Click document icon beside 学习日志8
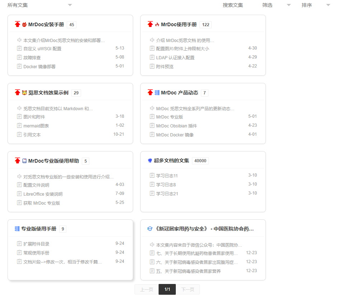This screenshot has width=343, height=303. [152, 184]
